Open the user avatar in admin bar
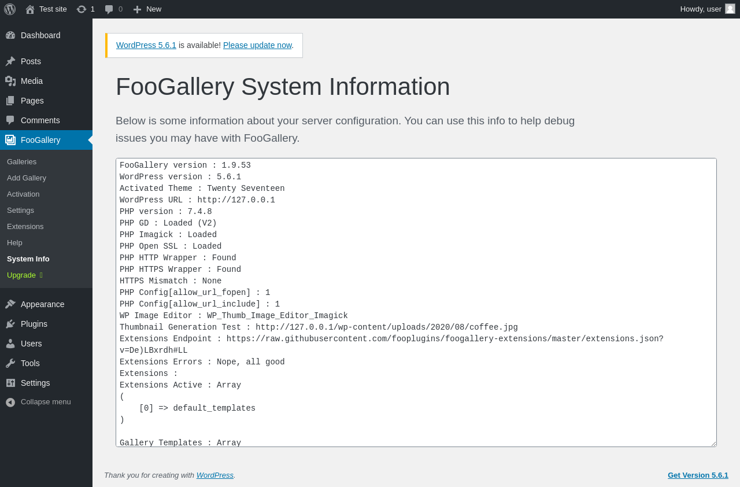The image size is (740, 487). (730, 9)
